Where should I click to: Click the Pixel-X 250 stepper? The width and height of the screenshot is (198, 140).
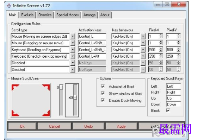(x=161, y=56)
